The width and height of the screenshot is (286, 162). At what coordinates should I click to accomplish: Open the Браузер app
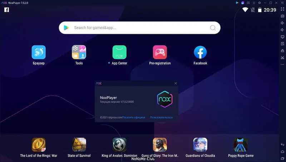coord(39,52)
